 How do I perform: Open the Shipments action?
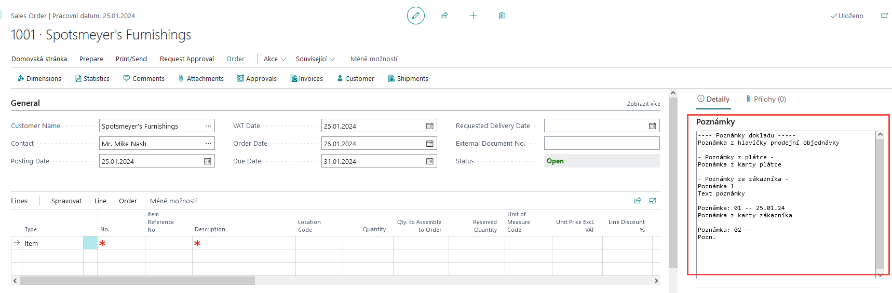click(408, 79)
